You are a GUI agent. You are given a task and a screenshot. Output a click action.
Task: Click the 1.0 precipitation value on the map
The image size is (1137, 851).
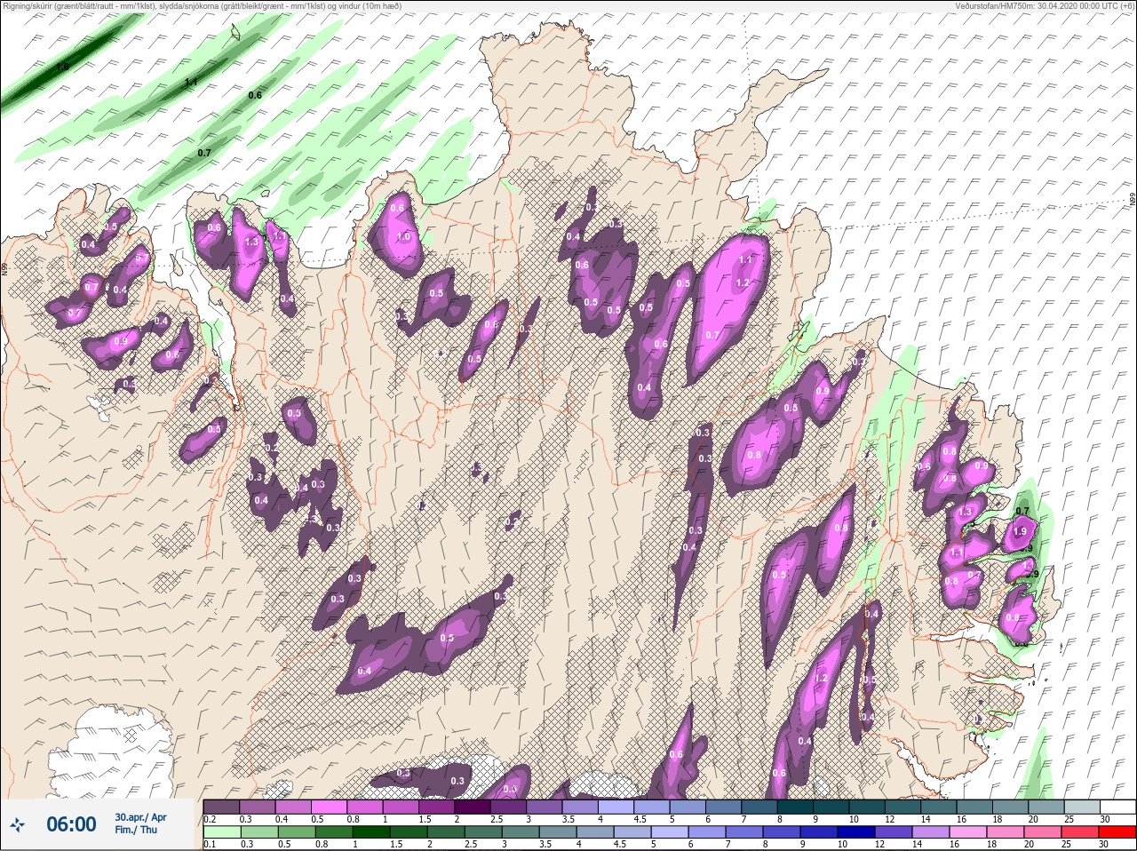point(404,237)
